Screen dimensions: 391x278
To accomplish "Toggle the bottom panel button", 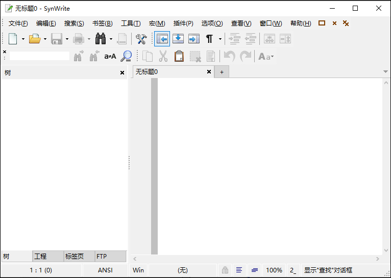I will coord(178,39).
